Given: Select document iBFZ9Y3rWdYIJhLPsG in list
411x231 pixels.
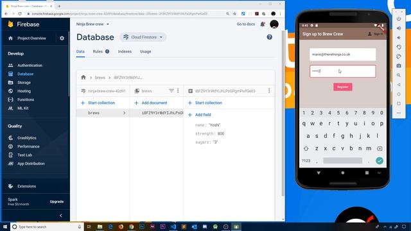Looking at the screenshot, I should [162, 113].
